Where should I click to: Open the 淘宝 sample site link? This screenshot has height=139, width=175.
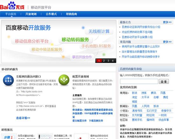click(134, 97)
